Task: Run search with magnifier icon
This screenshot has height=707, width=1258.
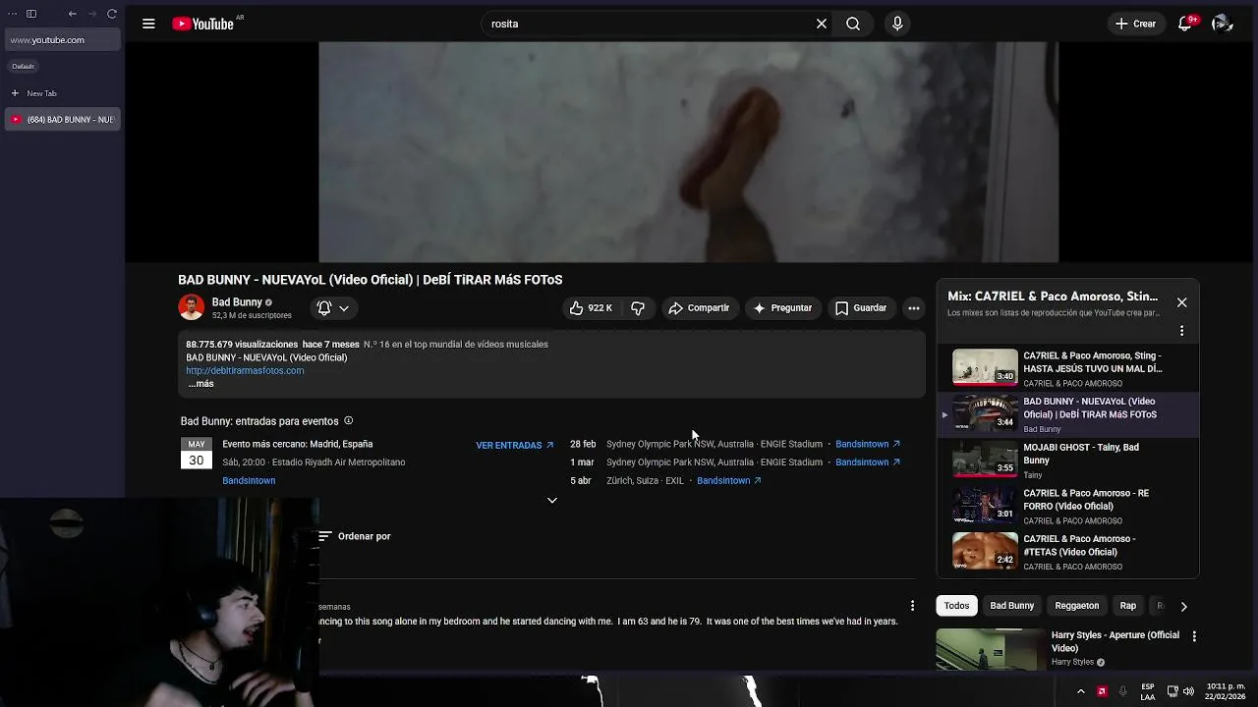Action: coord(853,24)
